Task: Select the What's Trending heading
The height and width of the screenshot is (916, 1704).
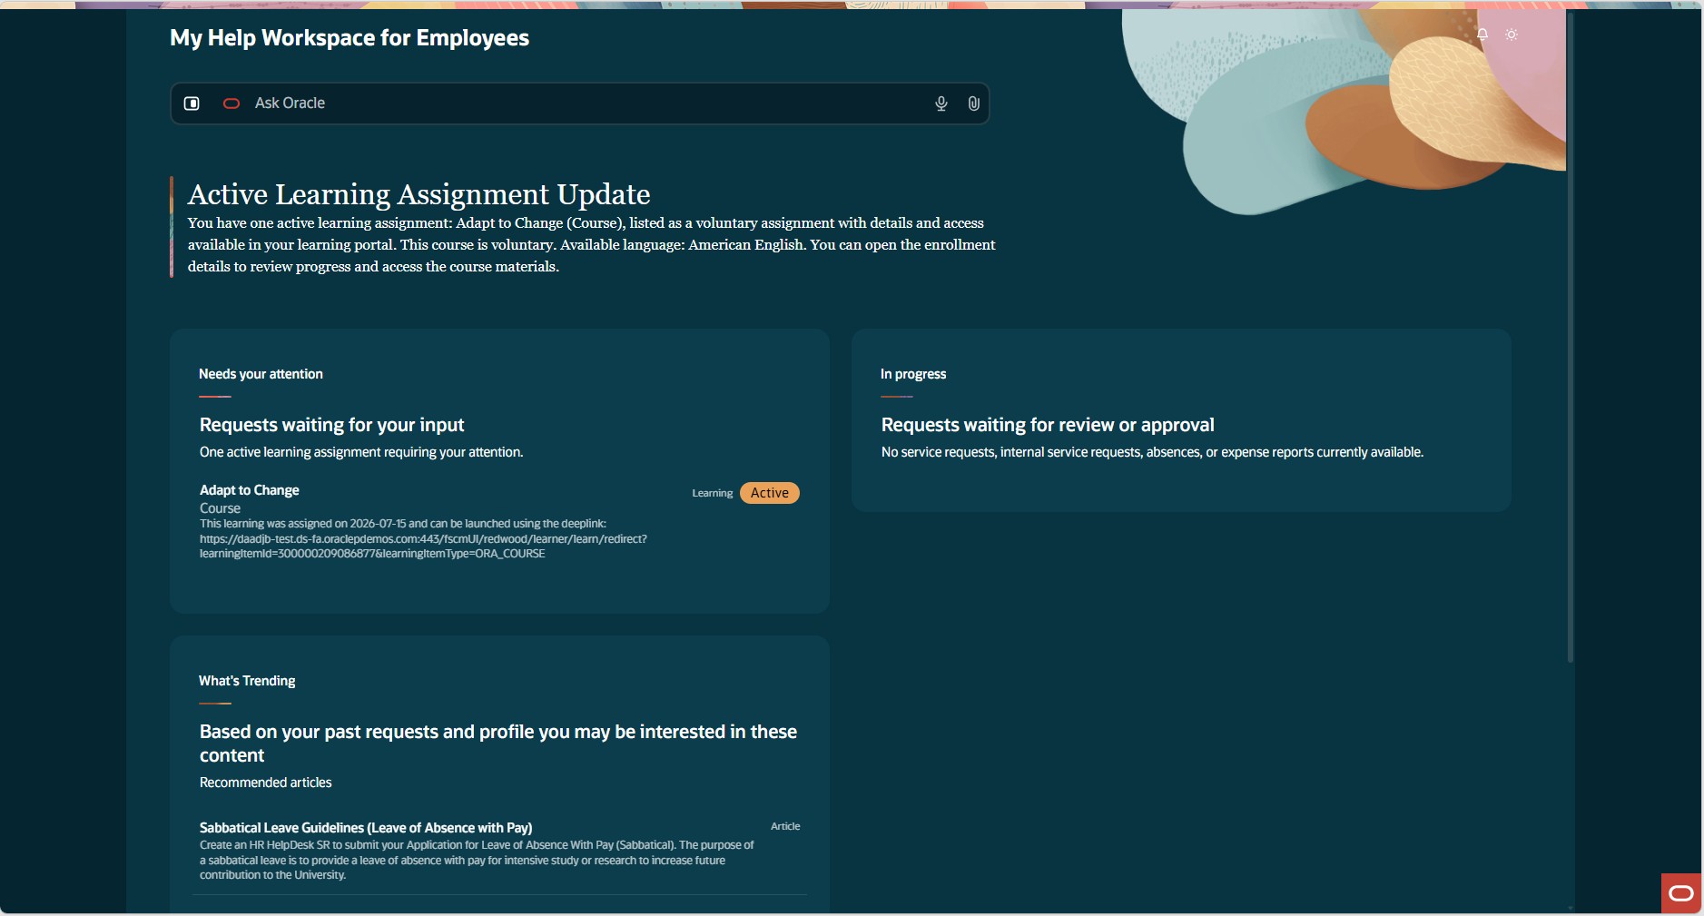Action: tap(247, 681)
